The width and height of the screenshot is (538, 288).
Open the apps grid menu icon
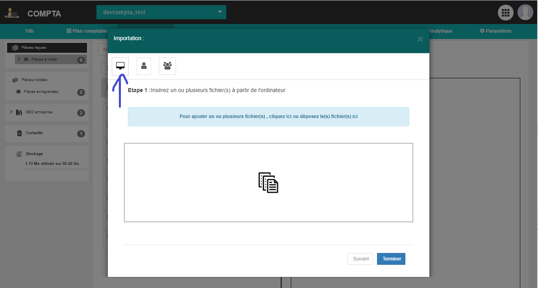coord(505,12)
